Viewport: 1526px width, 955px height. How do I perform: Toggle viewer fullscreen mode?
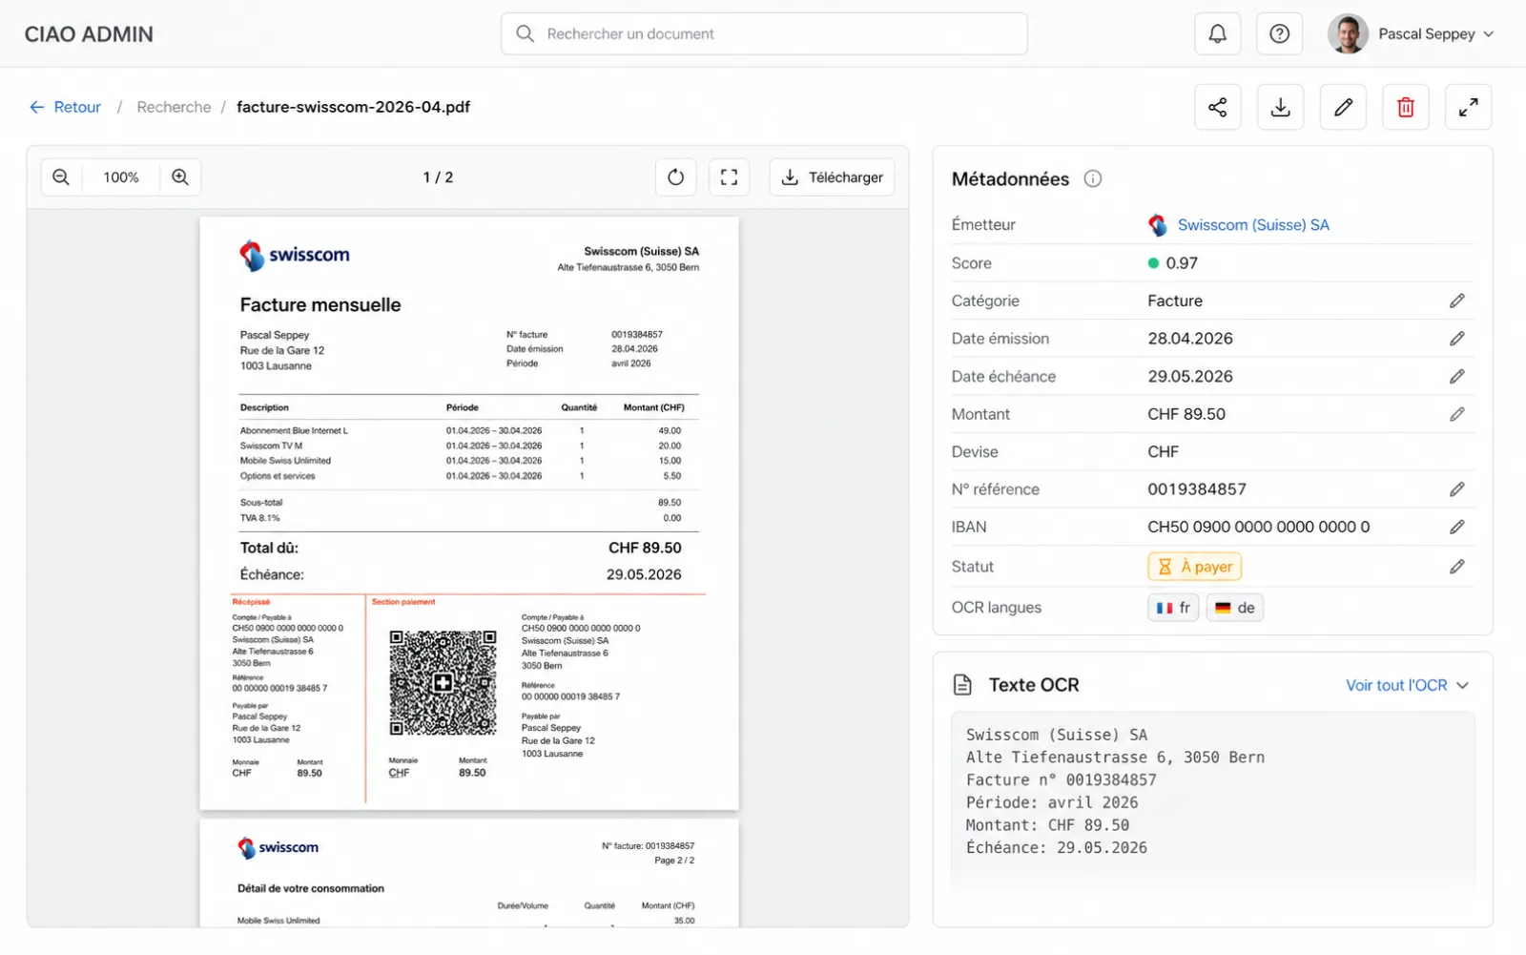pos(730,177)
